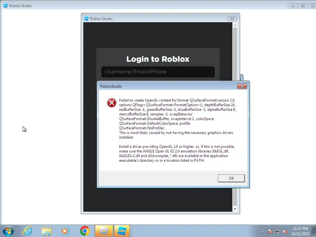This screenshot has width=316, height=237.
Task: Click the login window scrollbar up arrow
Action: point(235,25)
